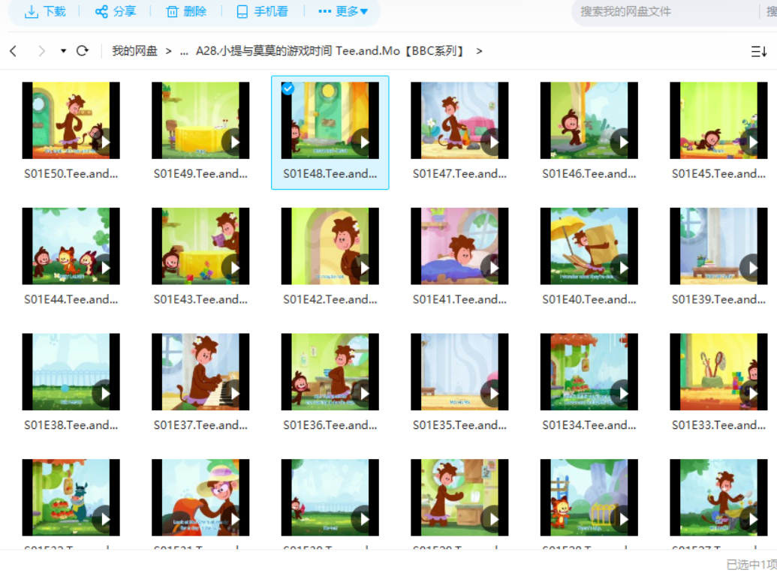Play the S01E41 video using its play icon
The height and width of the screenshot is (573, 777).
point(494,268)
